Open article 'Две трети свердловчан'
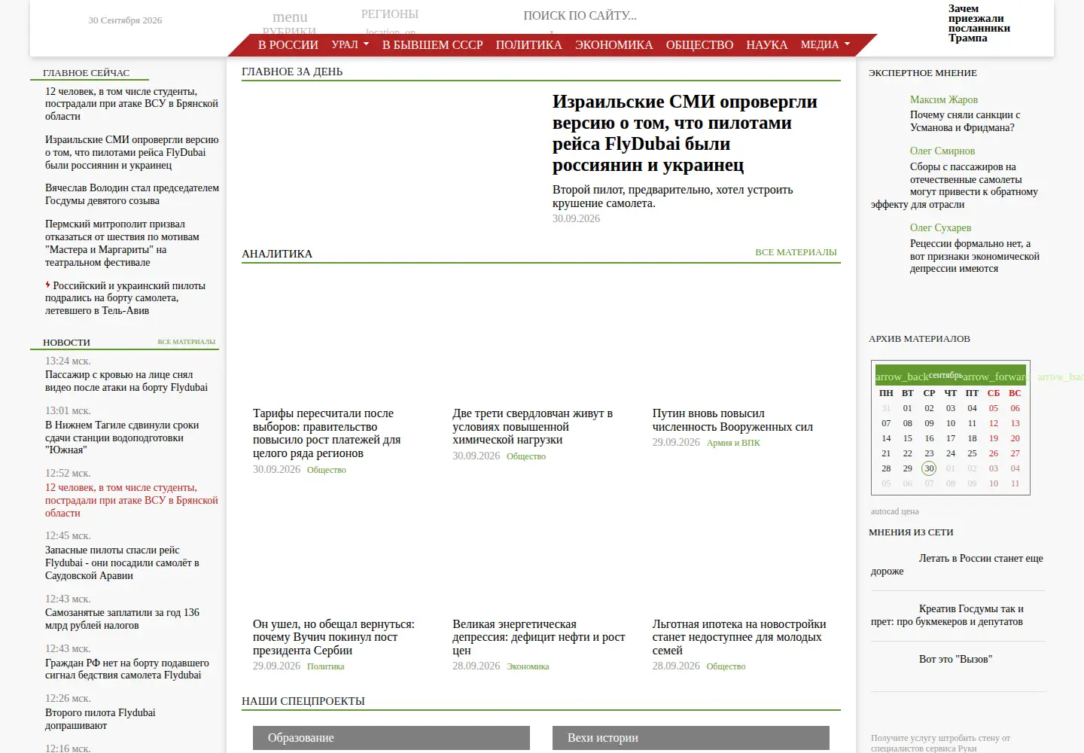This screenshot has height=753, width=1084. pos(532,427)
